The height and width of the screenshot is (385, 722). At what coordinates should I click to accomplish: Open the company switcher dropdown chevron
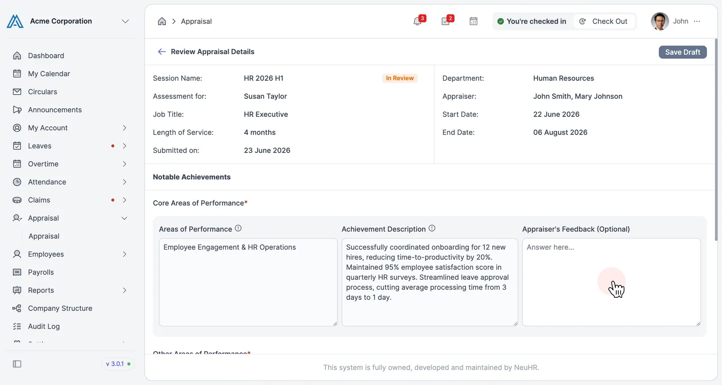pyautogui.click(x=125, y=21)
